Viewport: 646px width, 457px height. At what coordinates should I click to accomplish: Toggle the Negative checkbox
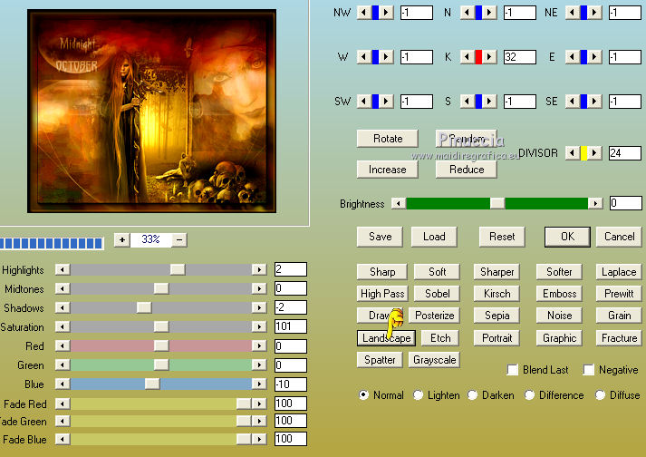point(589,370)
